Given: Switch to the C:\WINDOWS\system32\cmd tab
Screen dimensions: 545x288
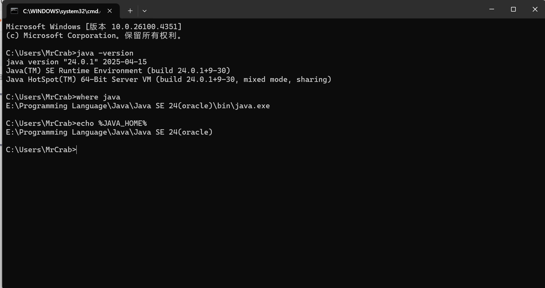Looking at the screenshot, I should 62,11.
